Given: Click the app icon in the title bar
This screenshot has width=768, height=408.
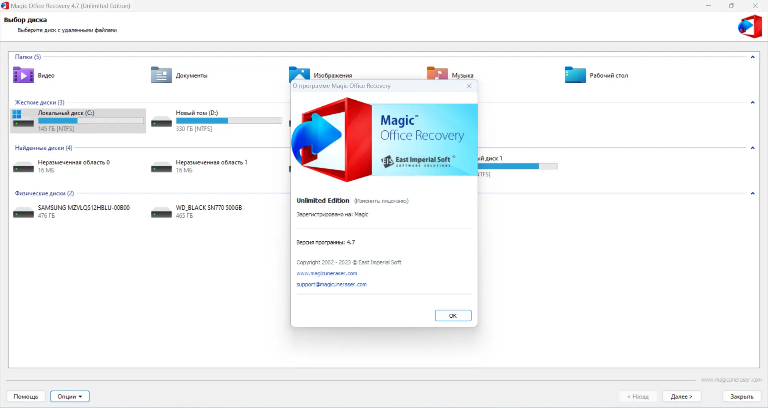Looking at the screenshot, I should (x=5, y=6).
